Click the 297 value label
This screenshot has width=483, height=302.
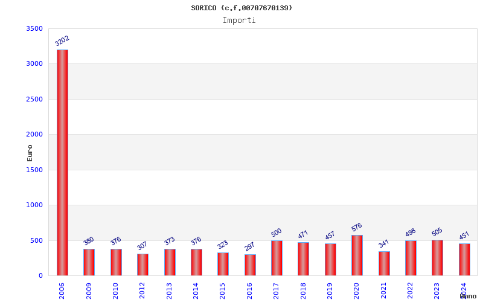(249, 246)
